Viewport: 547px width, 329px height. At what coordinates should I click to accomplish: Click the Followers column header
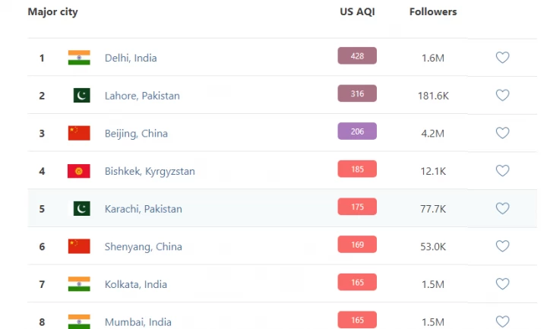[433, 12]
